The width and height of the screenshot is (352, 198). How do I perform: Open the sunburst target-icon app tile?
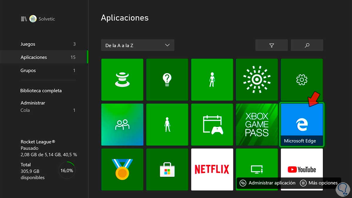click(257, 79)
